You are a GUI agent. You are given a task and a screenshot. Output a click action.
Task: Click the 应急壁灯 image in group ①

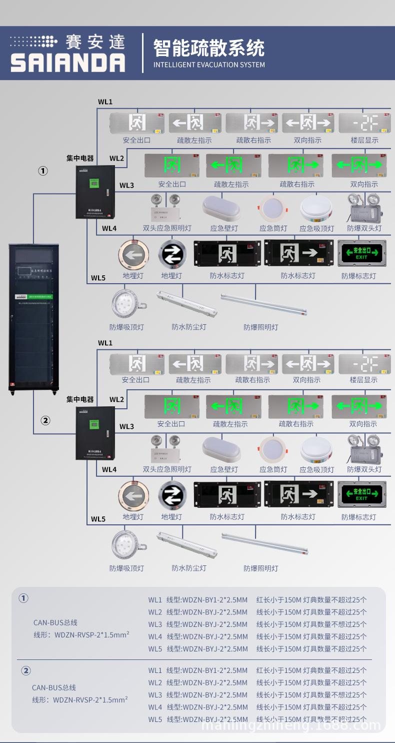221,208
